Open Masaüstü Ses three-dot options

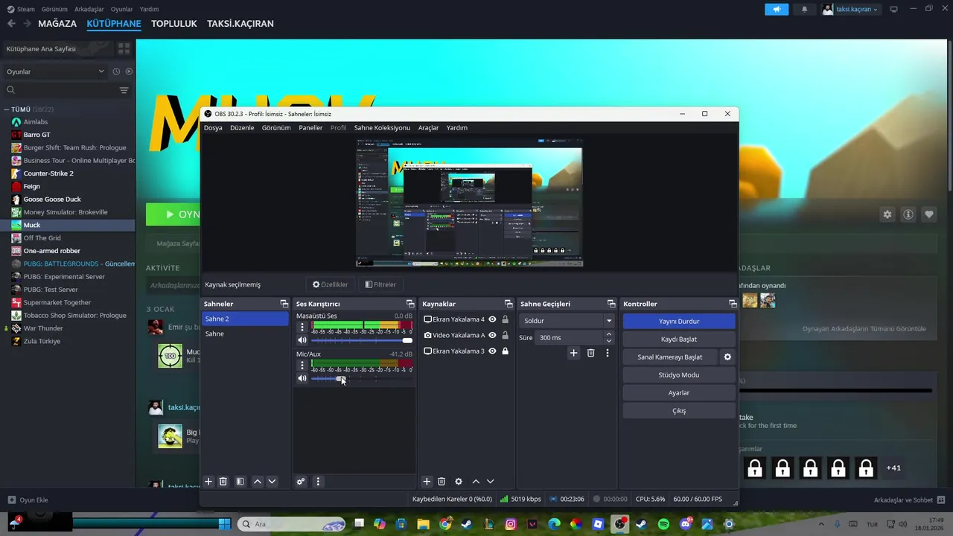tap(302, 327)
